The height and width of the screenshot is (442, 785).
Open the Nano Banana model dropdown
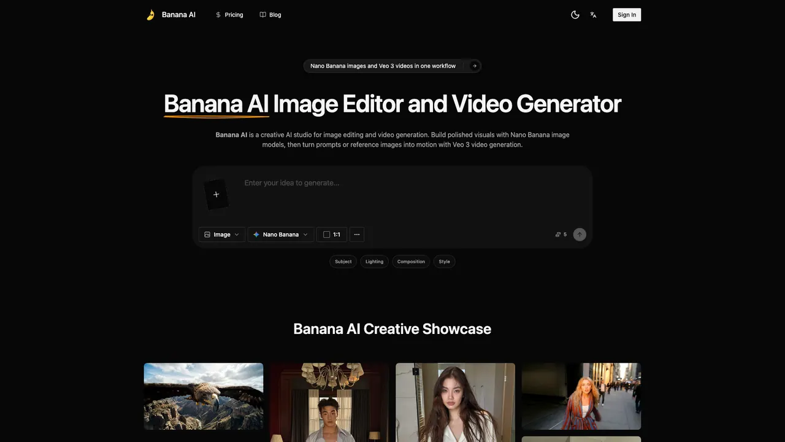tap(281, 235)
